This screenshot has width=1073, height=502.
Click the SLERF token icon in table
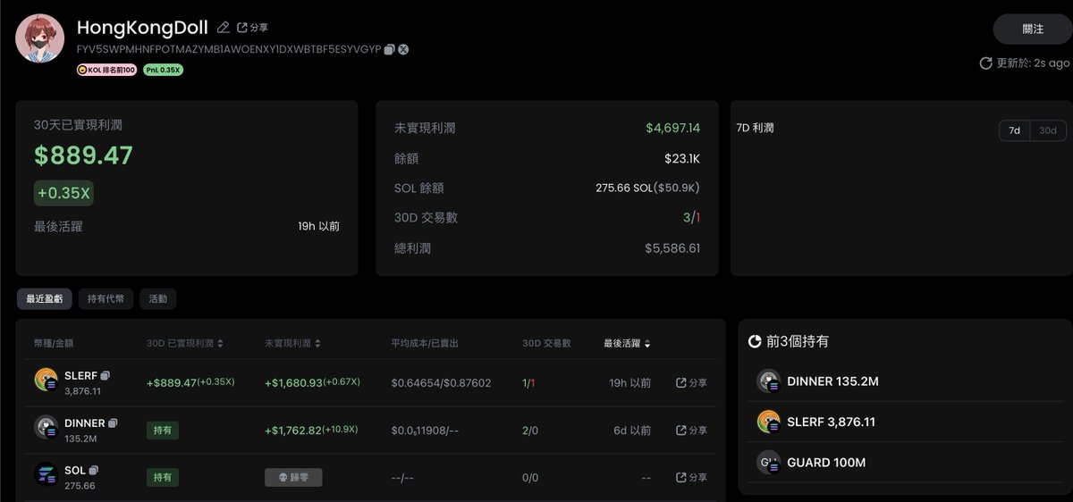[x=46, y=381]
